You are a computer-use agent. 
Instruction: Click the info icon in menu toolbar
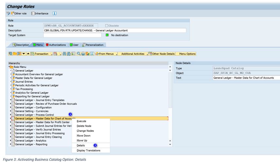tap(92, 54)
